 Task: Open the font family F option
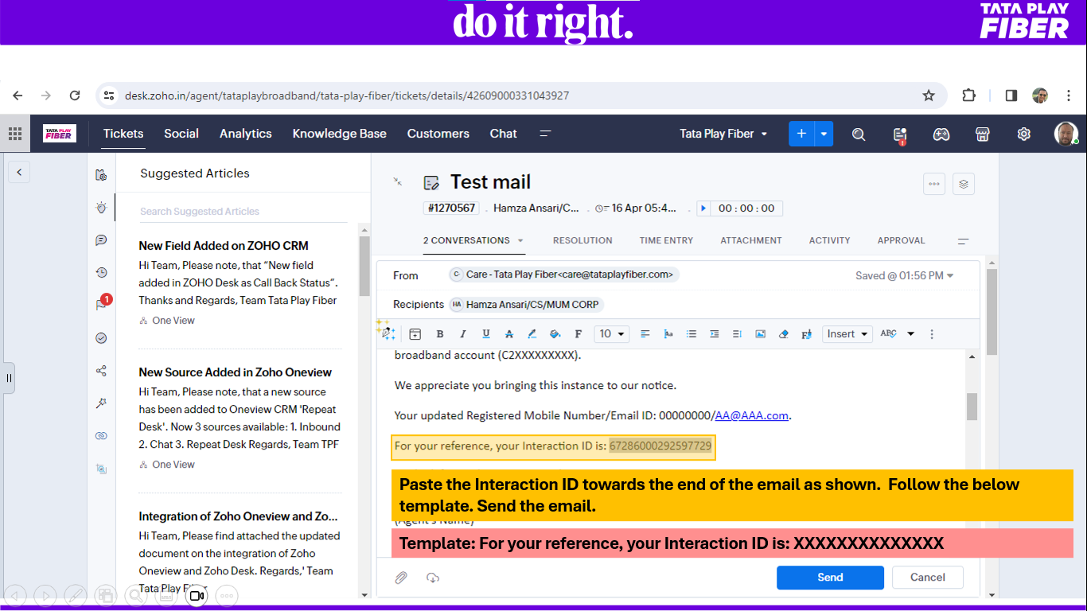(579, 334)
